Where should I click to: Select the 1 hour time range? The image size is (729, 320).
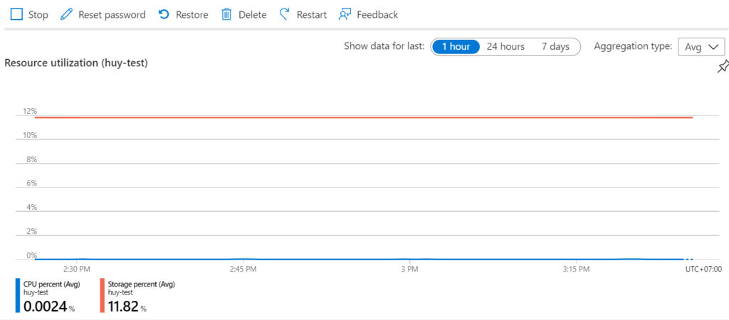point(456,46)
